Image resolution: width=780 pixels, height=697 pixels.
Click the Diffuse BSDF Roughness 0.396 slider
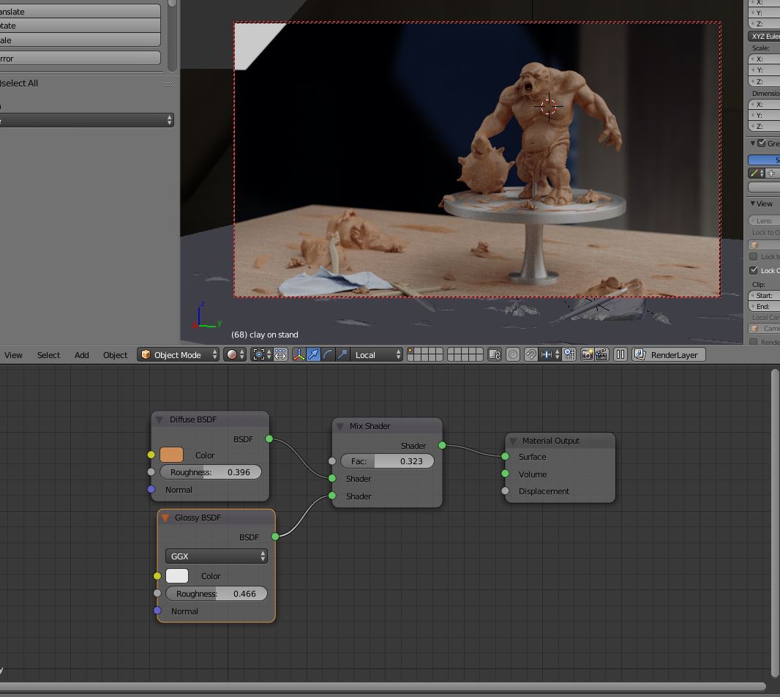pos(211,472)
